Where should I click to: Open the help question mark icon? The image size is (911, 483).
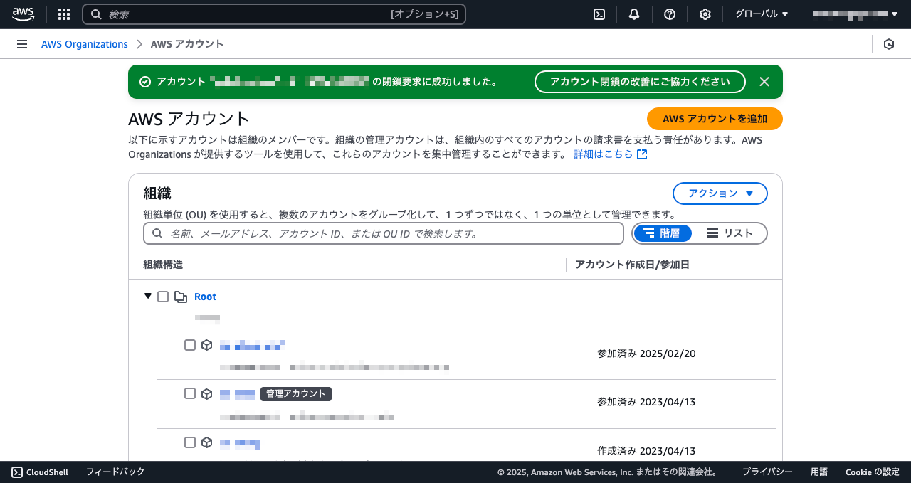(x=670, y=14)
